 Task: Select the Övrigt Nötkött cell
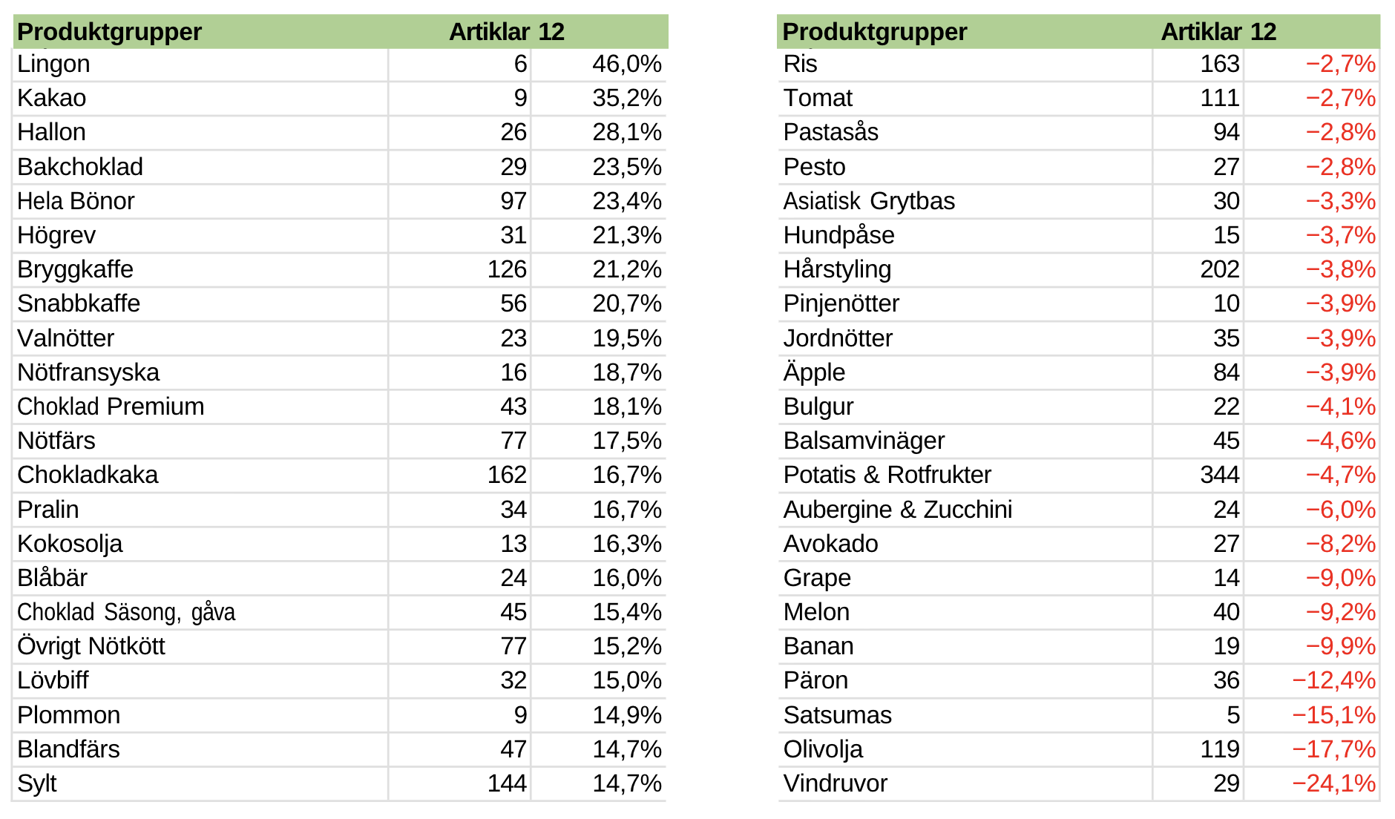tap(91, 647)
